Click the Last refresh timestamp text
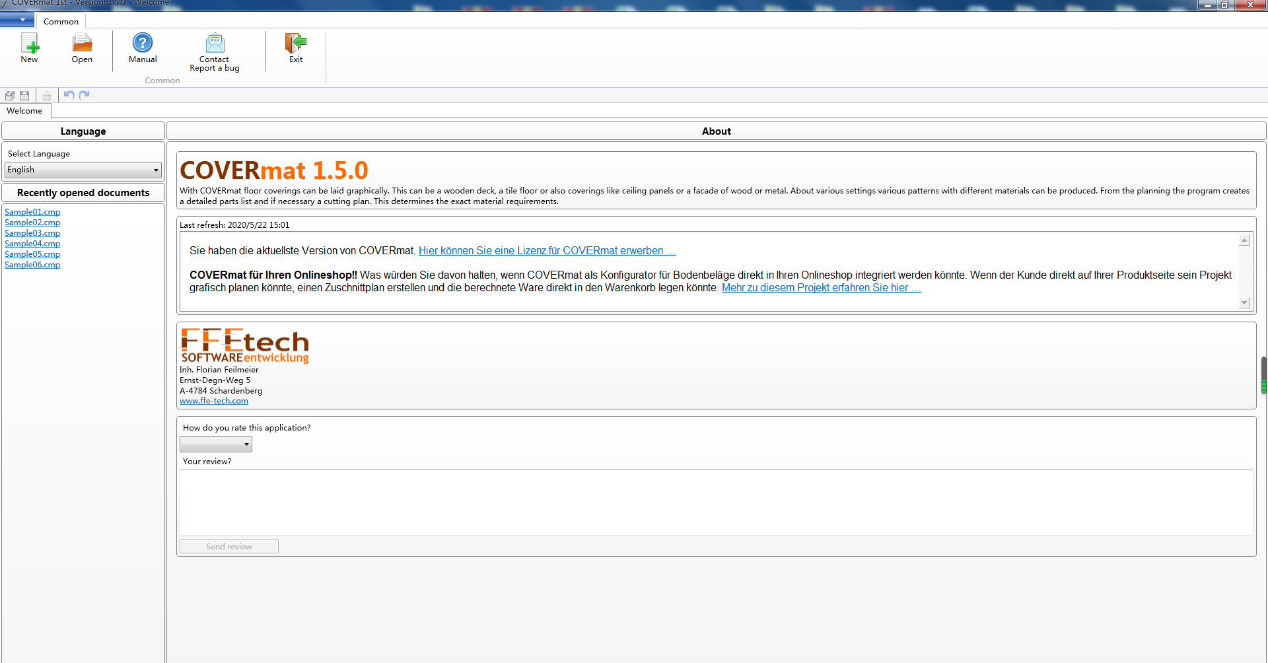 point(234,225)
